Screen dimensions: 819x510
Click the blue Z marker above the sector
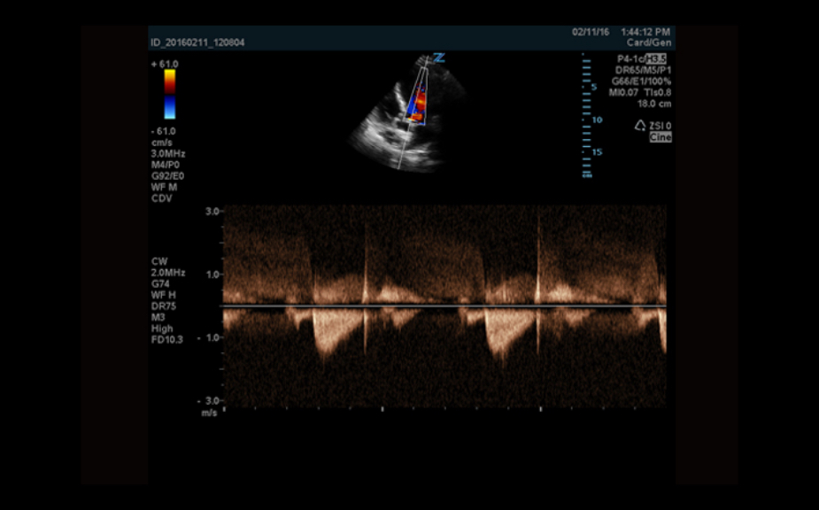[438, 58]
